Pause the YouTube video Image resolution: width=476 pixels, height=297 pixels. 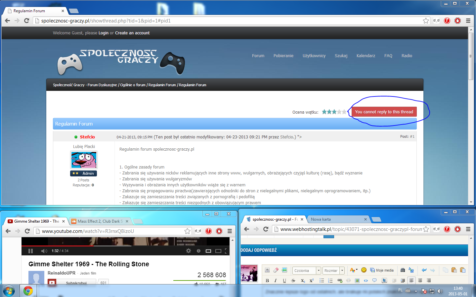coord(30,251)
